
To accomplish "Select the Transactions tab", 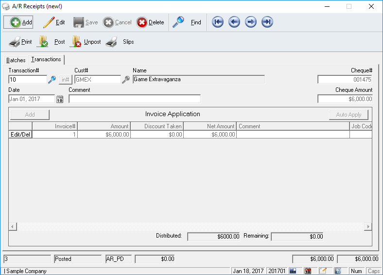I will (46, 59).
